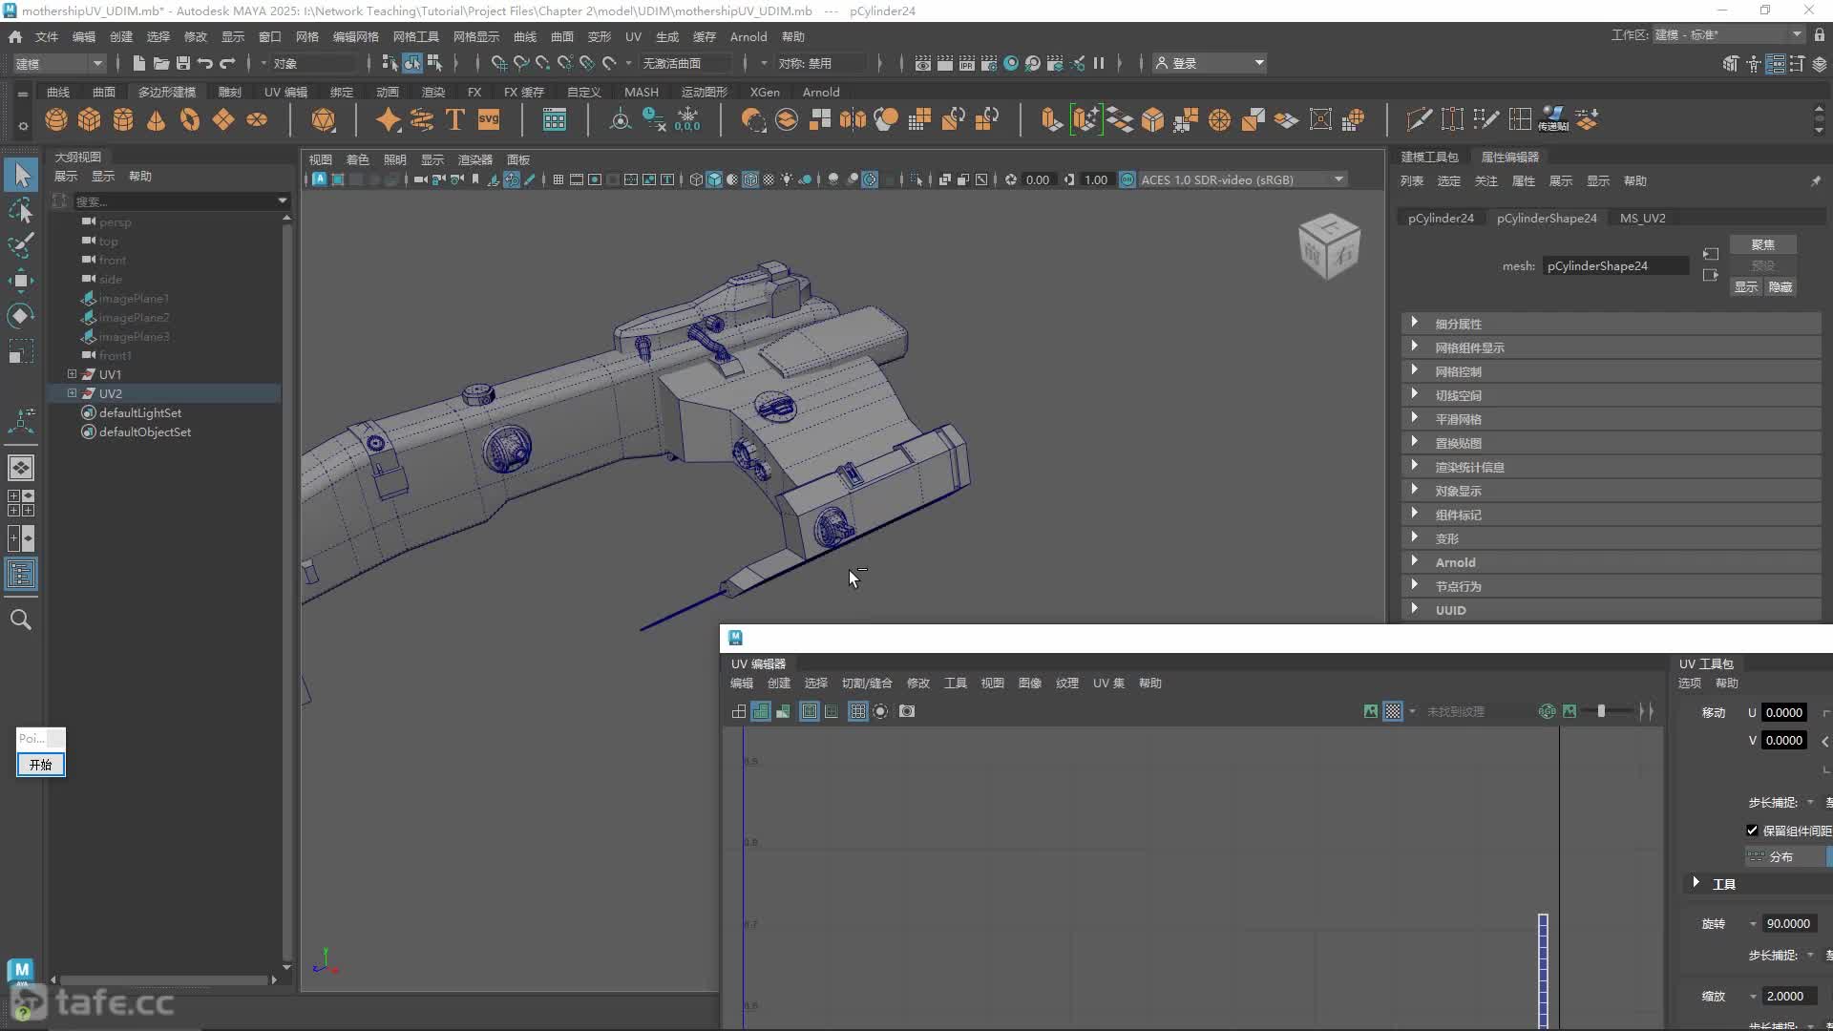Choose the Select tool arrow in toolbox

click(21, 175)
